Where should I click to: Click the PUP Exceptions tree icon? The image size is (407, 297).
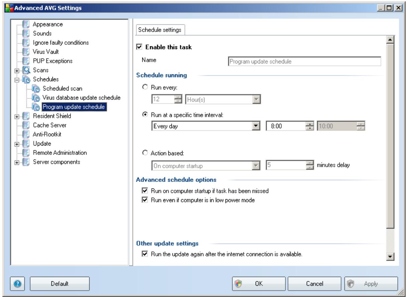[25, 61]
